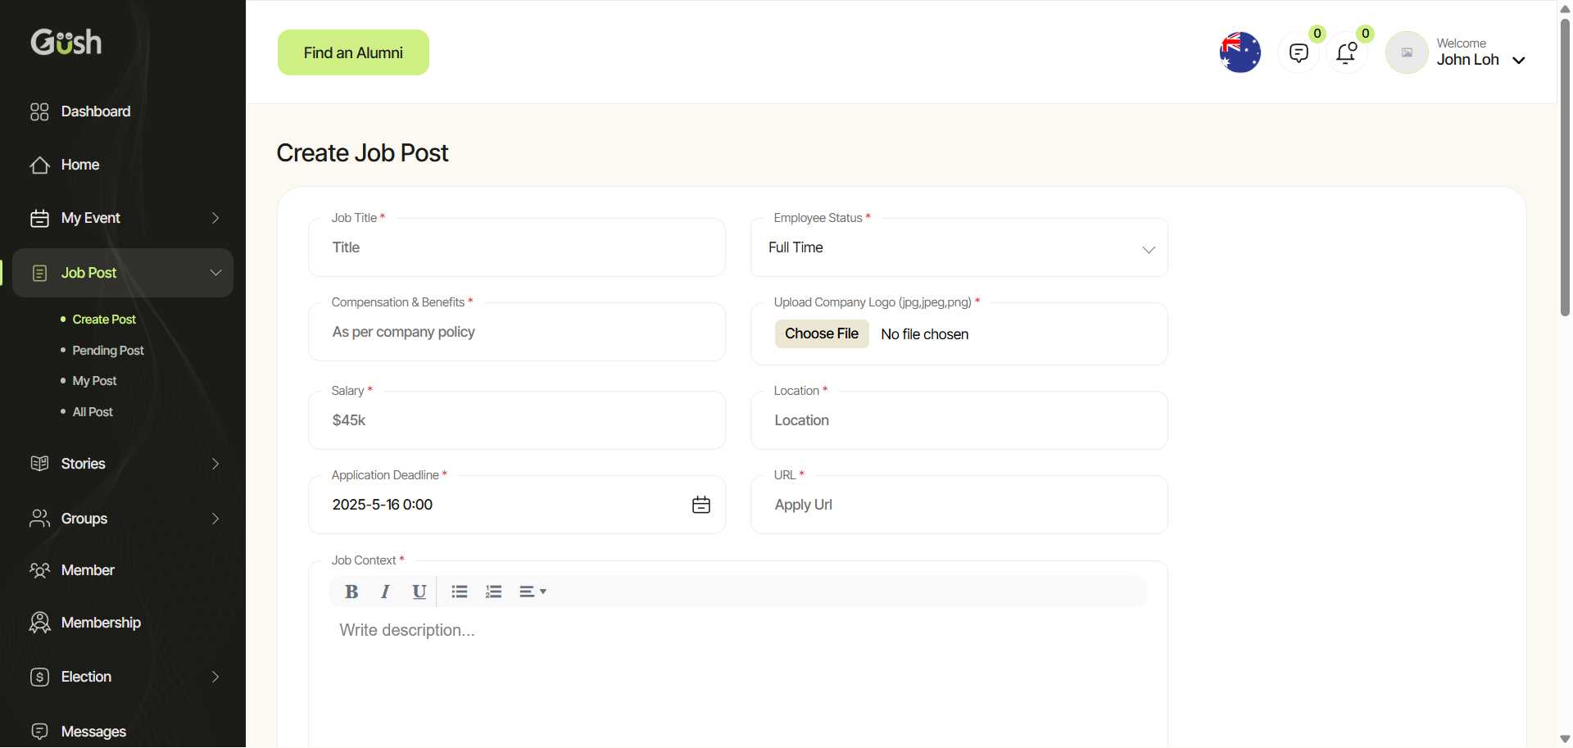Click the Messages label in the sidebar

(x=93, y=732)
